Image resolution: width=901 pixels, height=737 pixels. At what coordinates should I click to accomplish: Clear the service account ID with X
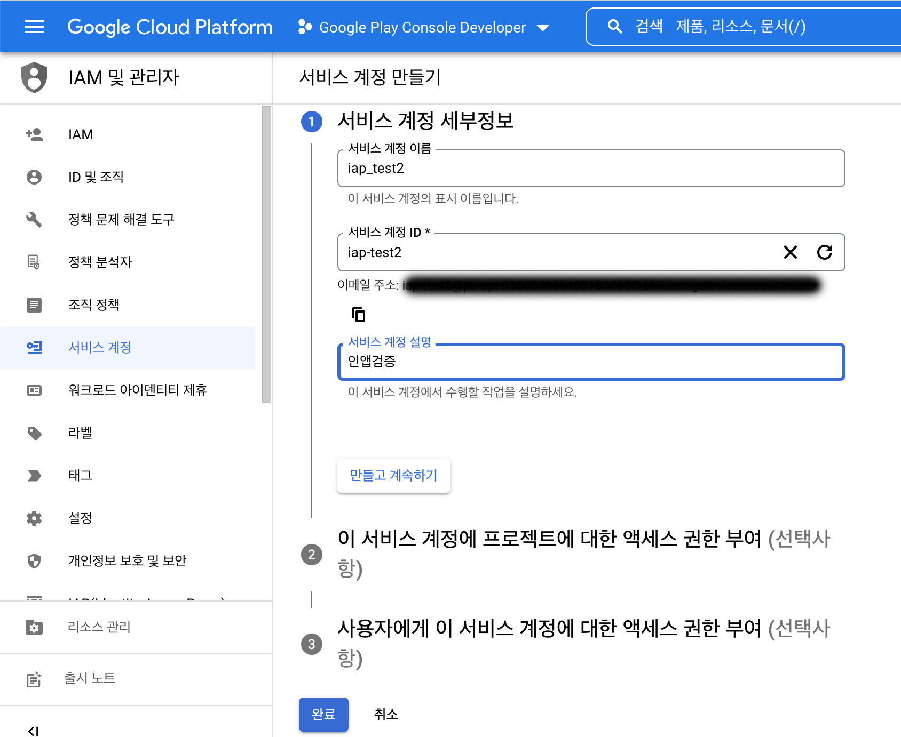tap(791, 252)
